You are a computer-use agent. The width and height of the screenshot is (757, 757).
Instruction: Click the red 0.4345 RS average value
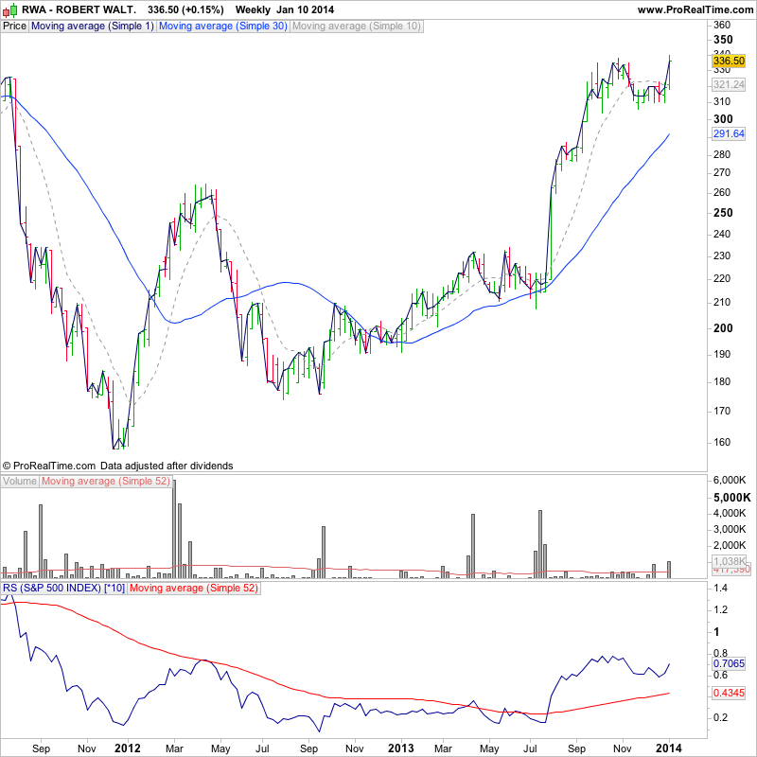tap(729, 693)
